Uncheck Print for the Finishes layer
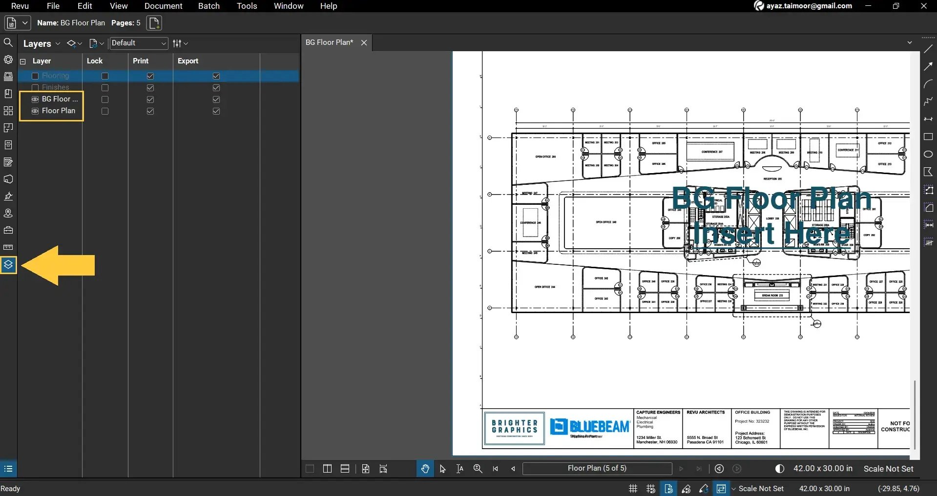 coord(149,87)
